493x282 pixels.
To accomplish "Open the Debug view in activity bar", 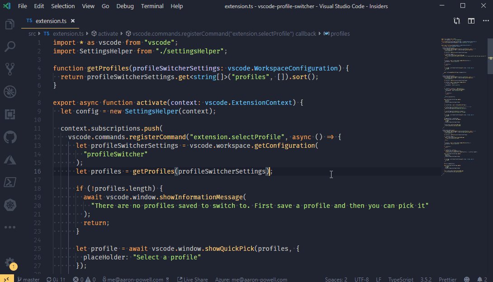I will (10, 92).
